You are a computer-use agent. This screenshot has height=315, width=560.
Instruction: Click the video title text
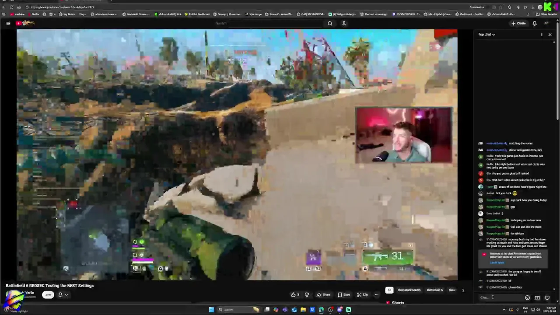(49, 285)
